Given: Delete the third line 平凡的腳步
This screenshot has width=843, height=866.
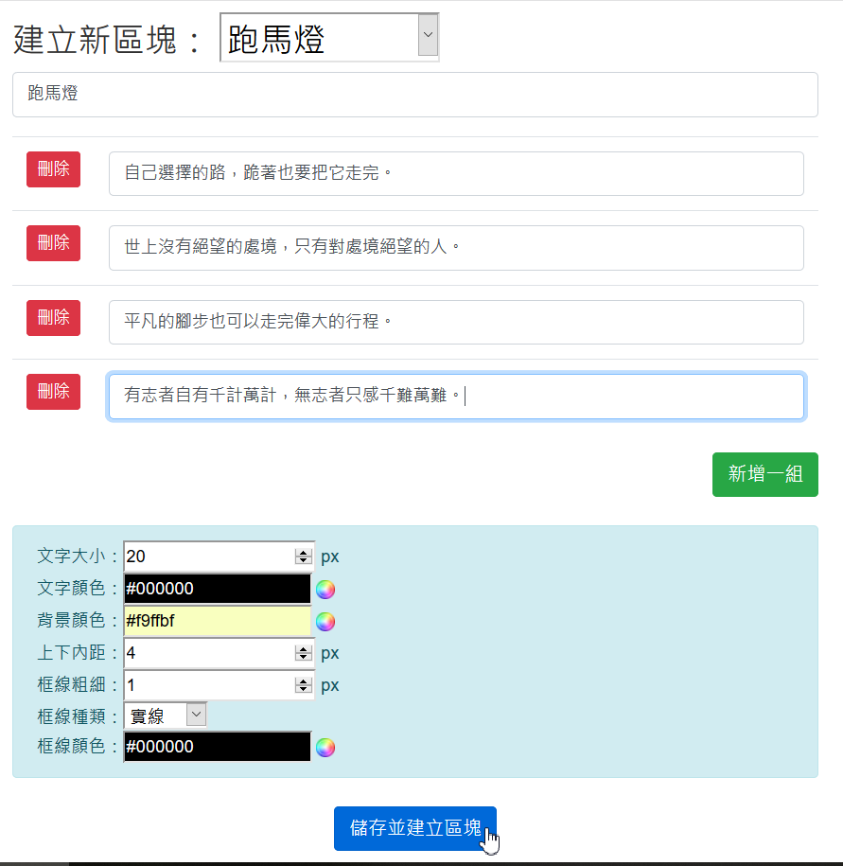Looking at the screenshot, I should pyautogui.click(x=53, y=318).
